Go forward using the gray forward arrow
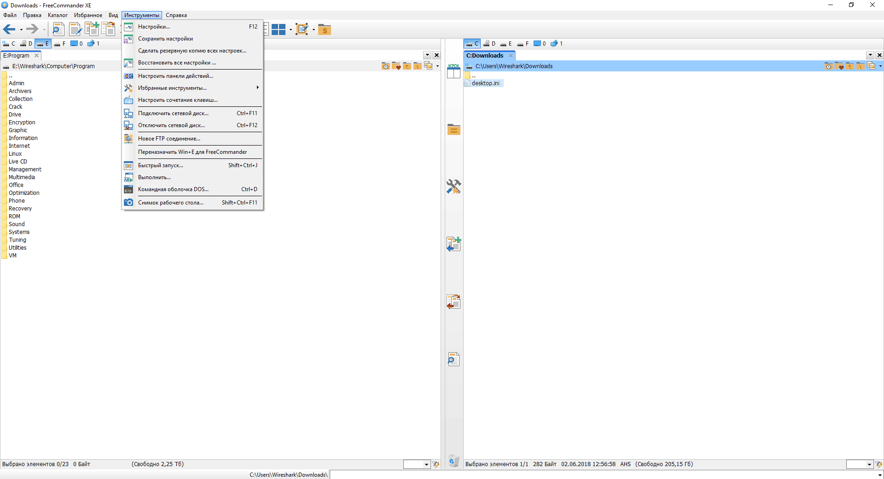This screenshot has height=479, width=884. tap(32, 29)
